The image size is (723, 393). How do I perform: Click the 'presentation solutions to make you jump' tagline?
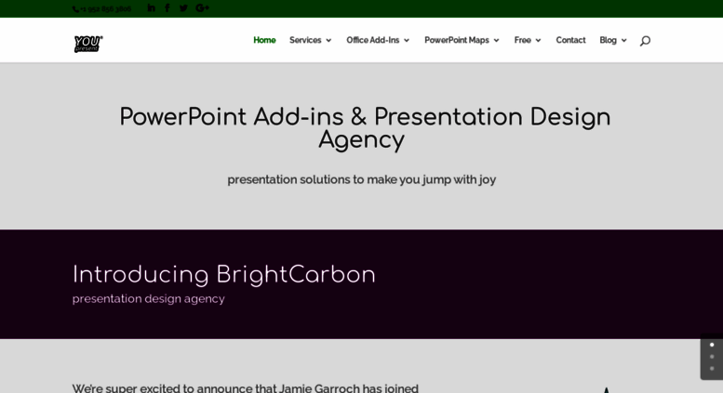click(361, 179)
